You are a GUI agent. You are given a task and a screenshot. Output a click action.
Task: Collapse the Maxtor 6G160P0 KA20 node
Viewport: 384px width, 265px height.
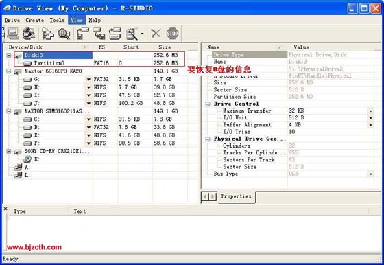[8, 71]
